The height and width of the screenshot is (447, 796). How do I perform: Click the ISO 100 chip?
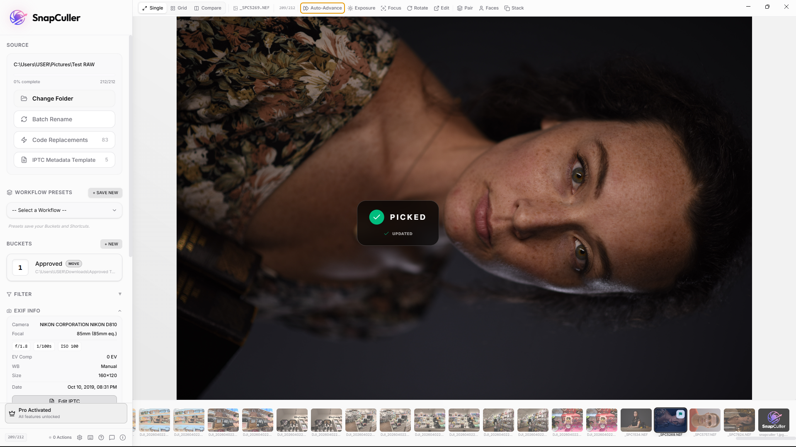coord(70,346)
